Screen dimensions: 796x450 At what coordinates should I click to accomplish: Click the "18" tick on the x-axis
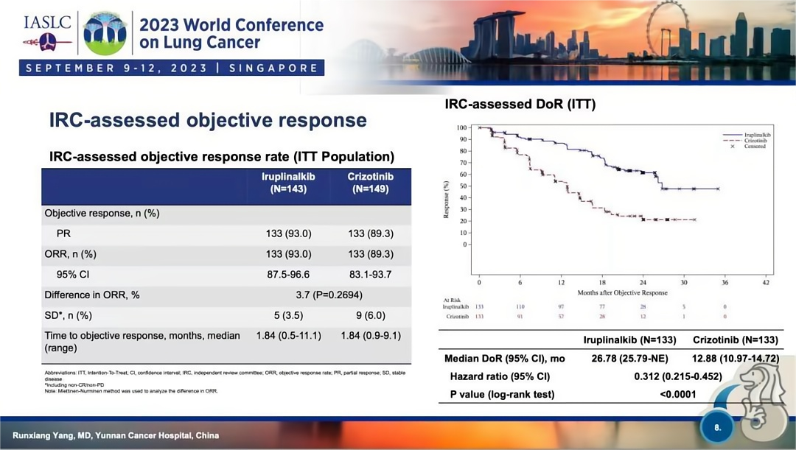click(x=602, y=283)
